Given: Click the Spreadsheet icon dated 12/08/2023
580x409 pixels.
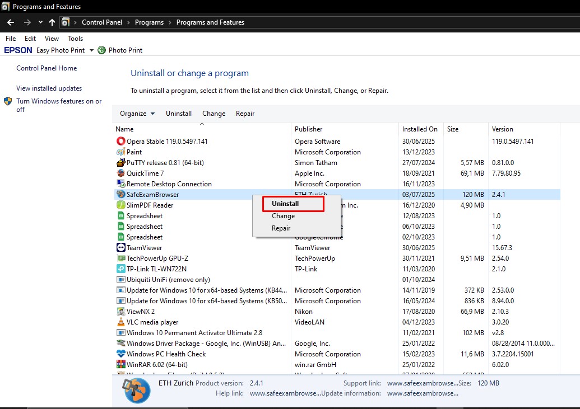Looking at the screenshot, I should point(120,216).
